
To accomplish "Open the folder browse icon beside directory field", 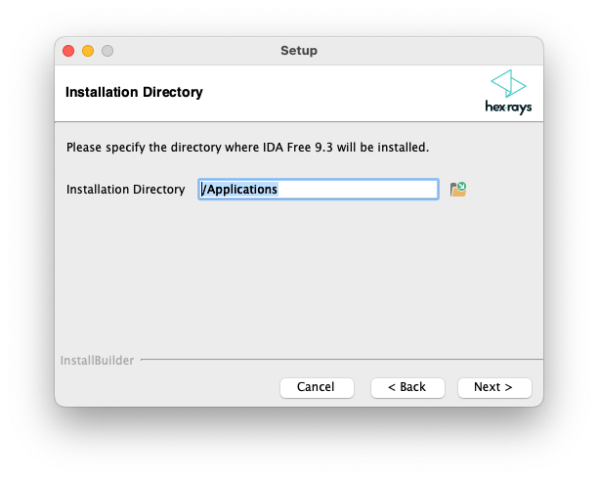I will pyautogui.click(x=458, y=189).
